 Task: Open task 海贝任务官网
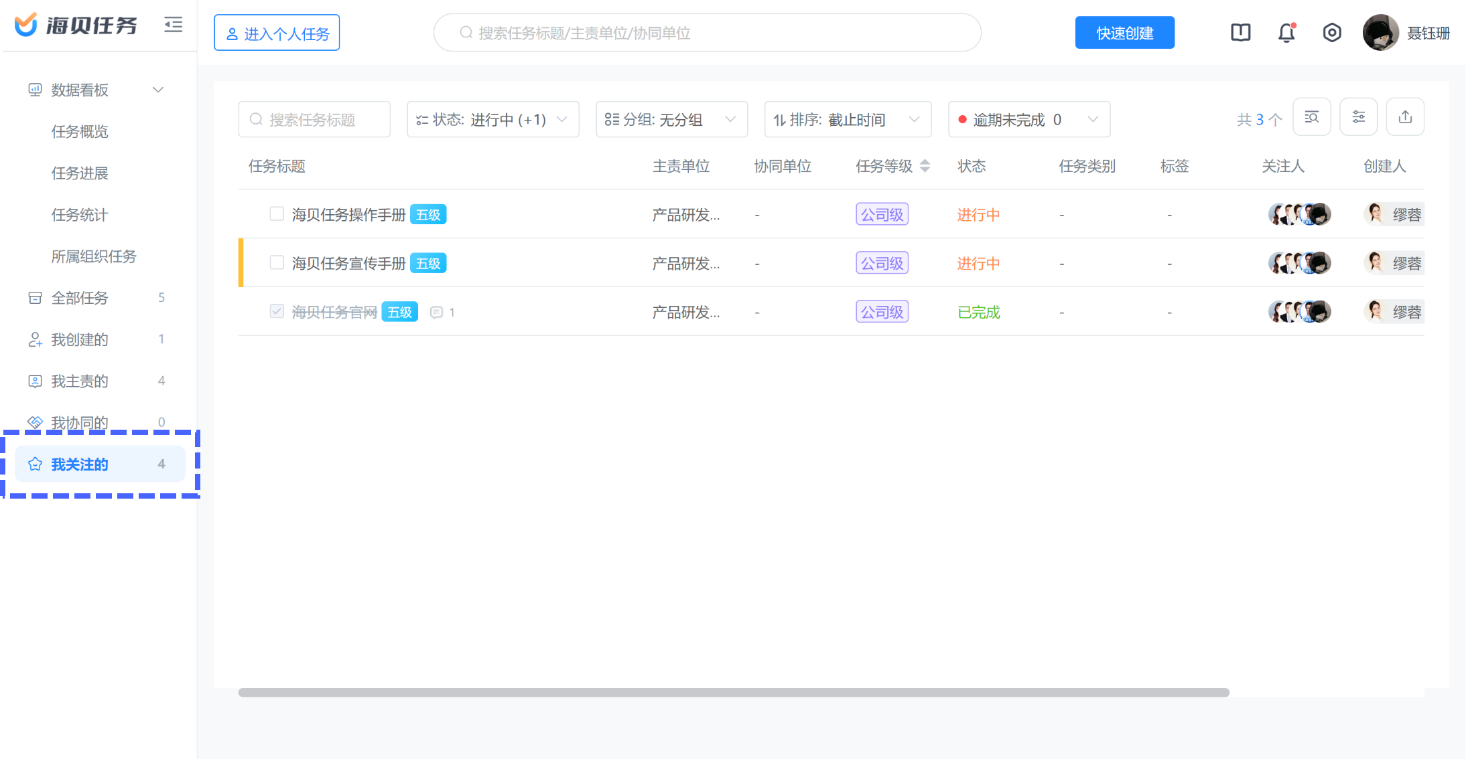click(334, 312)
